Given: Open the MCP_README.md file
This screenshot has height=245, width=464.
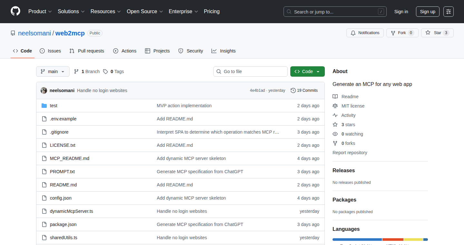Looking at the screenshot, I should point(70,158).
